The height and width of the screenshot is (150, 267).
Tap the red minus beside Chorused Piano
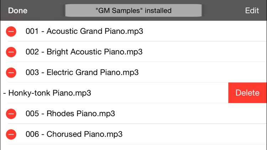pos(11,134)
